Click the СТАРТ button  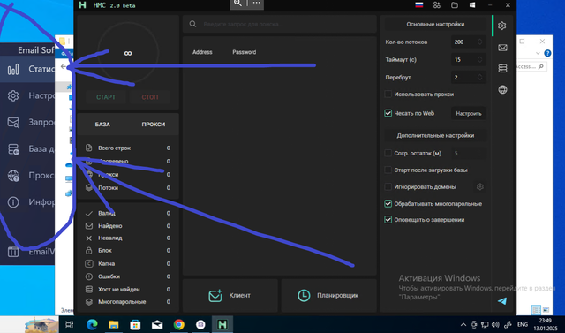(x=106, y=97)
